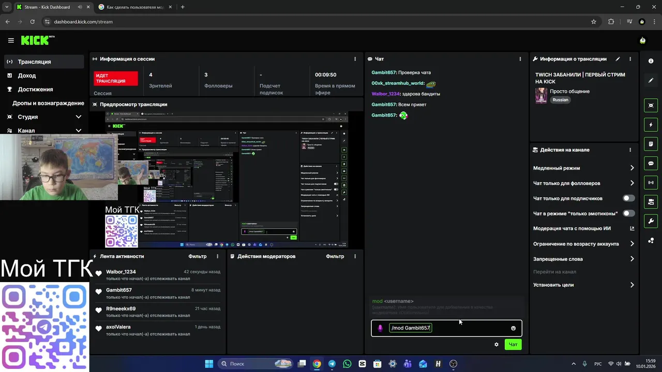Click R9neeekx69 in the activity feed
Screen dimensions: 662x372
121,309
